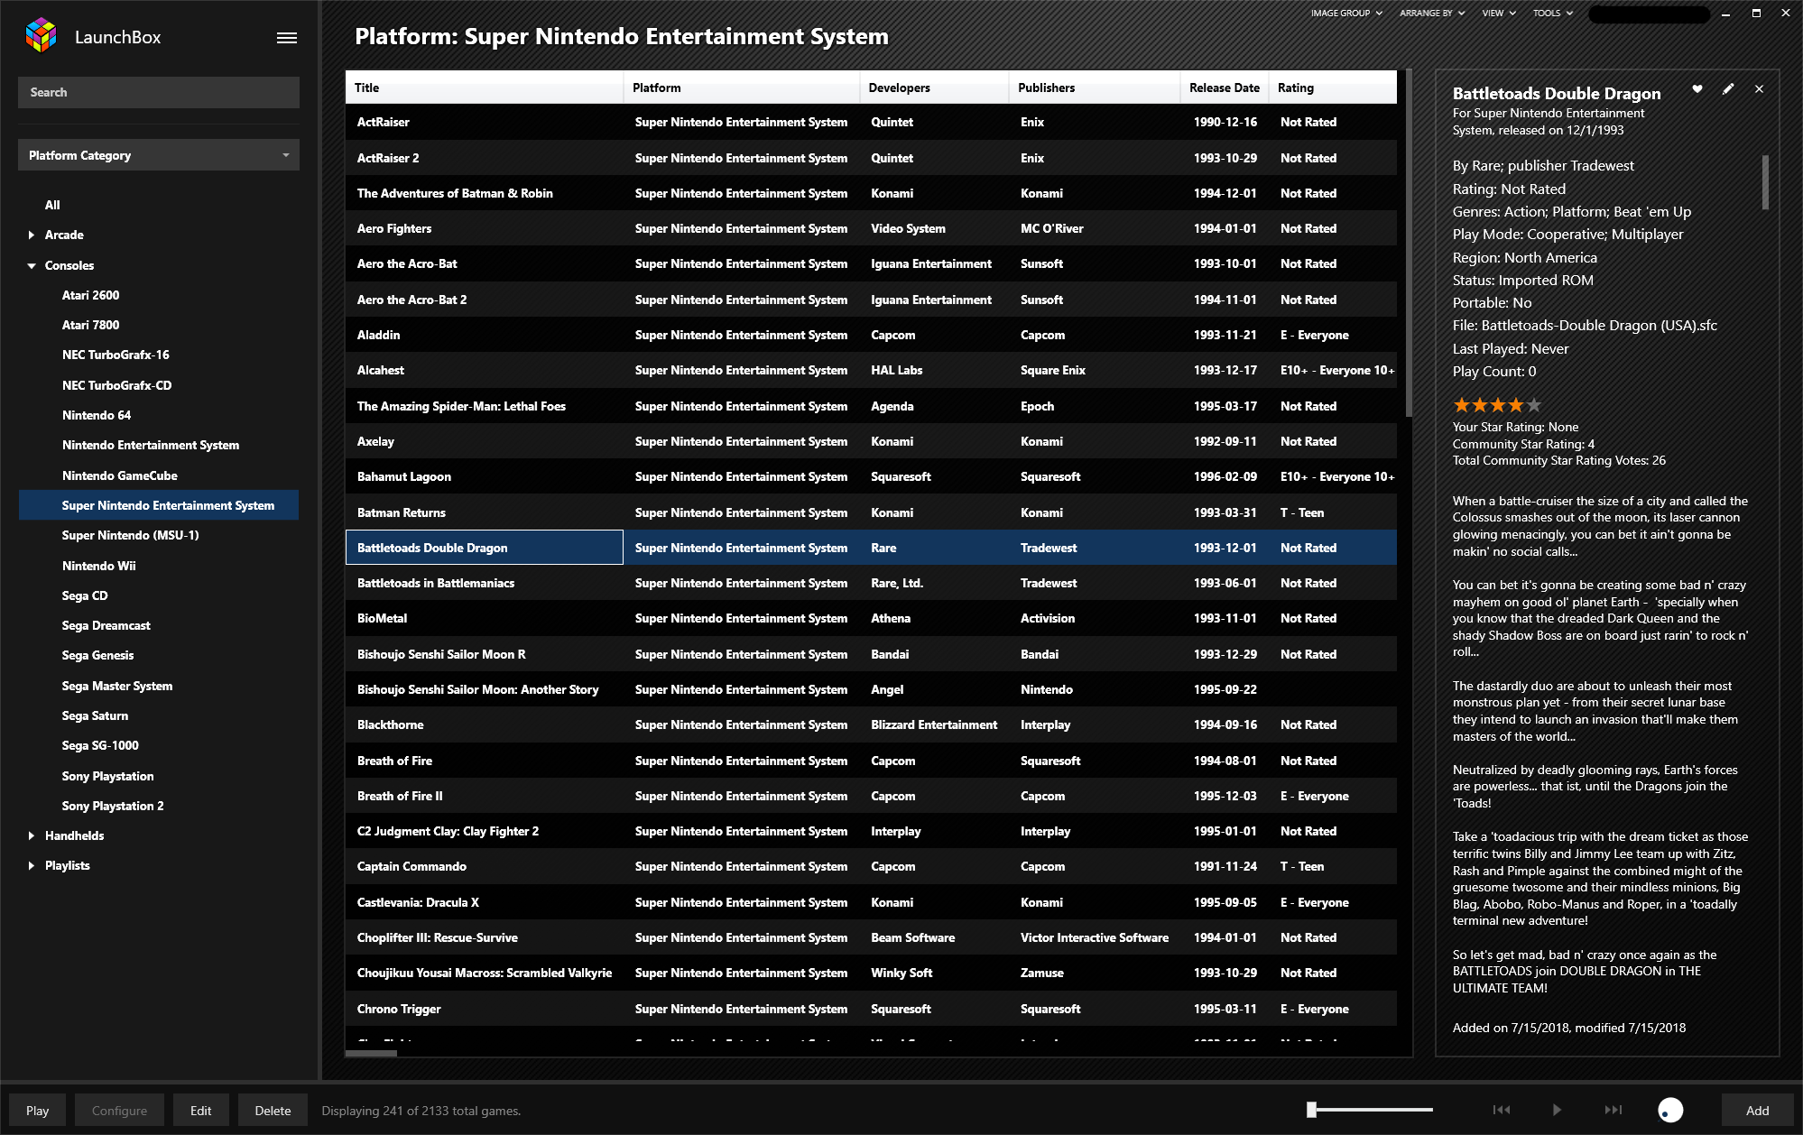Expand the Playlists tree node
1803x1135 pixels.
pyautogui.click(x=32, y=865)
